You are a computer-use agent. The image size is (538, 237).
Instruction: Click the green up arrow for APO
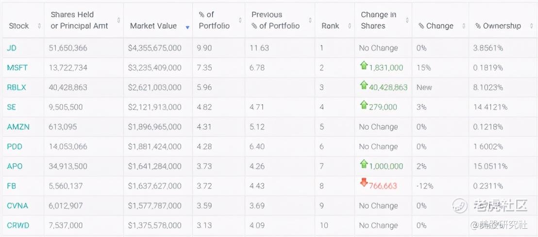364,164
